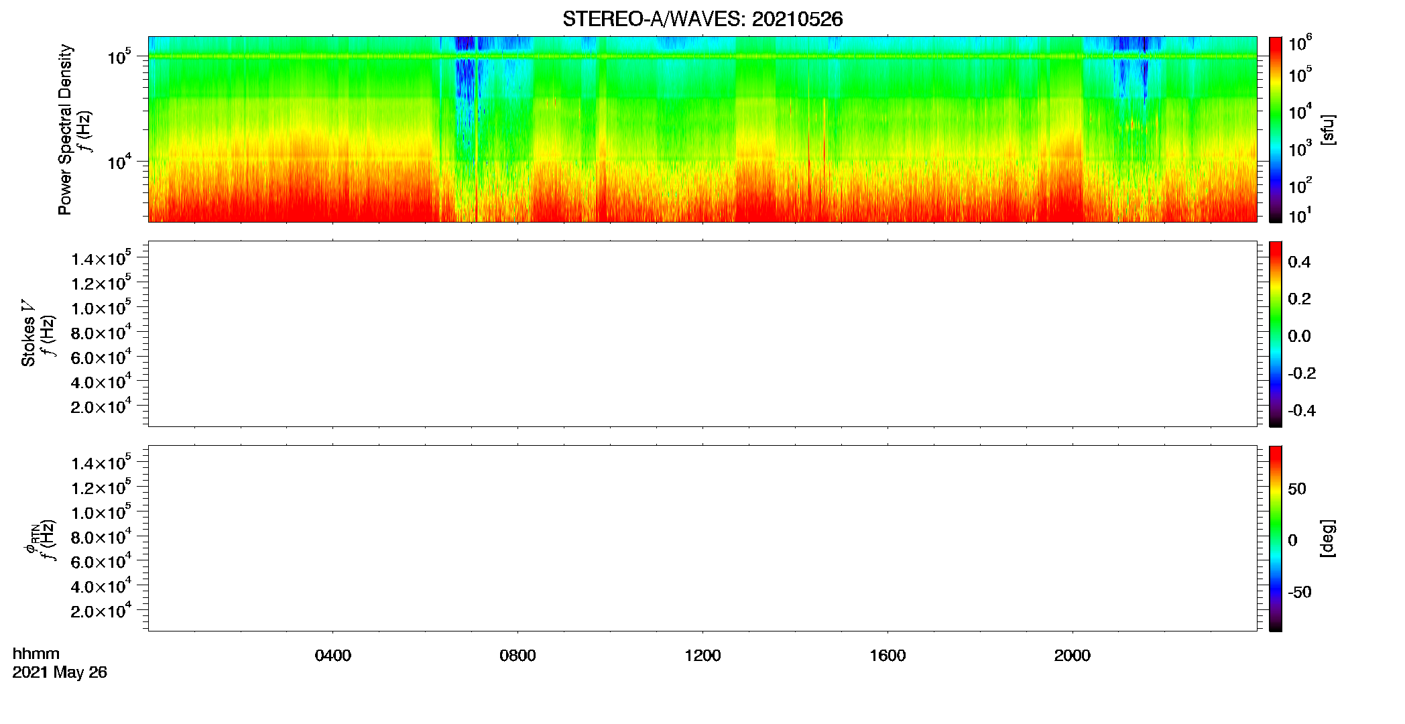Click the 10^2 label on sfu color bar
Viewport: 1405px width, 724px height.
pos(1300,186)
